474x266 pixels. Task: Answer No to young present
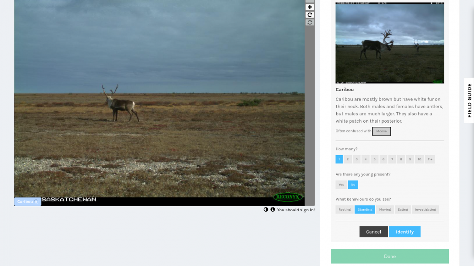click(353, 184)
